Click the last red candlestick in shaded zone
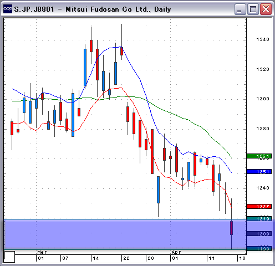The image size is (275, 266). (x=231, y=228)
